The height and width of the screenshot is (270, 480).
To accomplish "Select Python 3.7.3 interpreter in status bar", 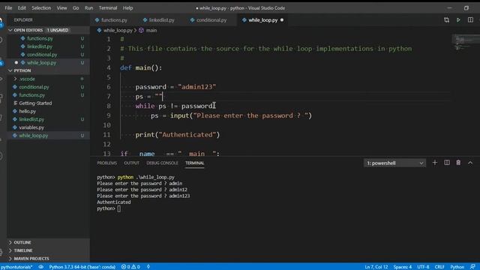I will [x=82, y=267].
